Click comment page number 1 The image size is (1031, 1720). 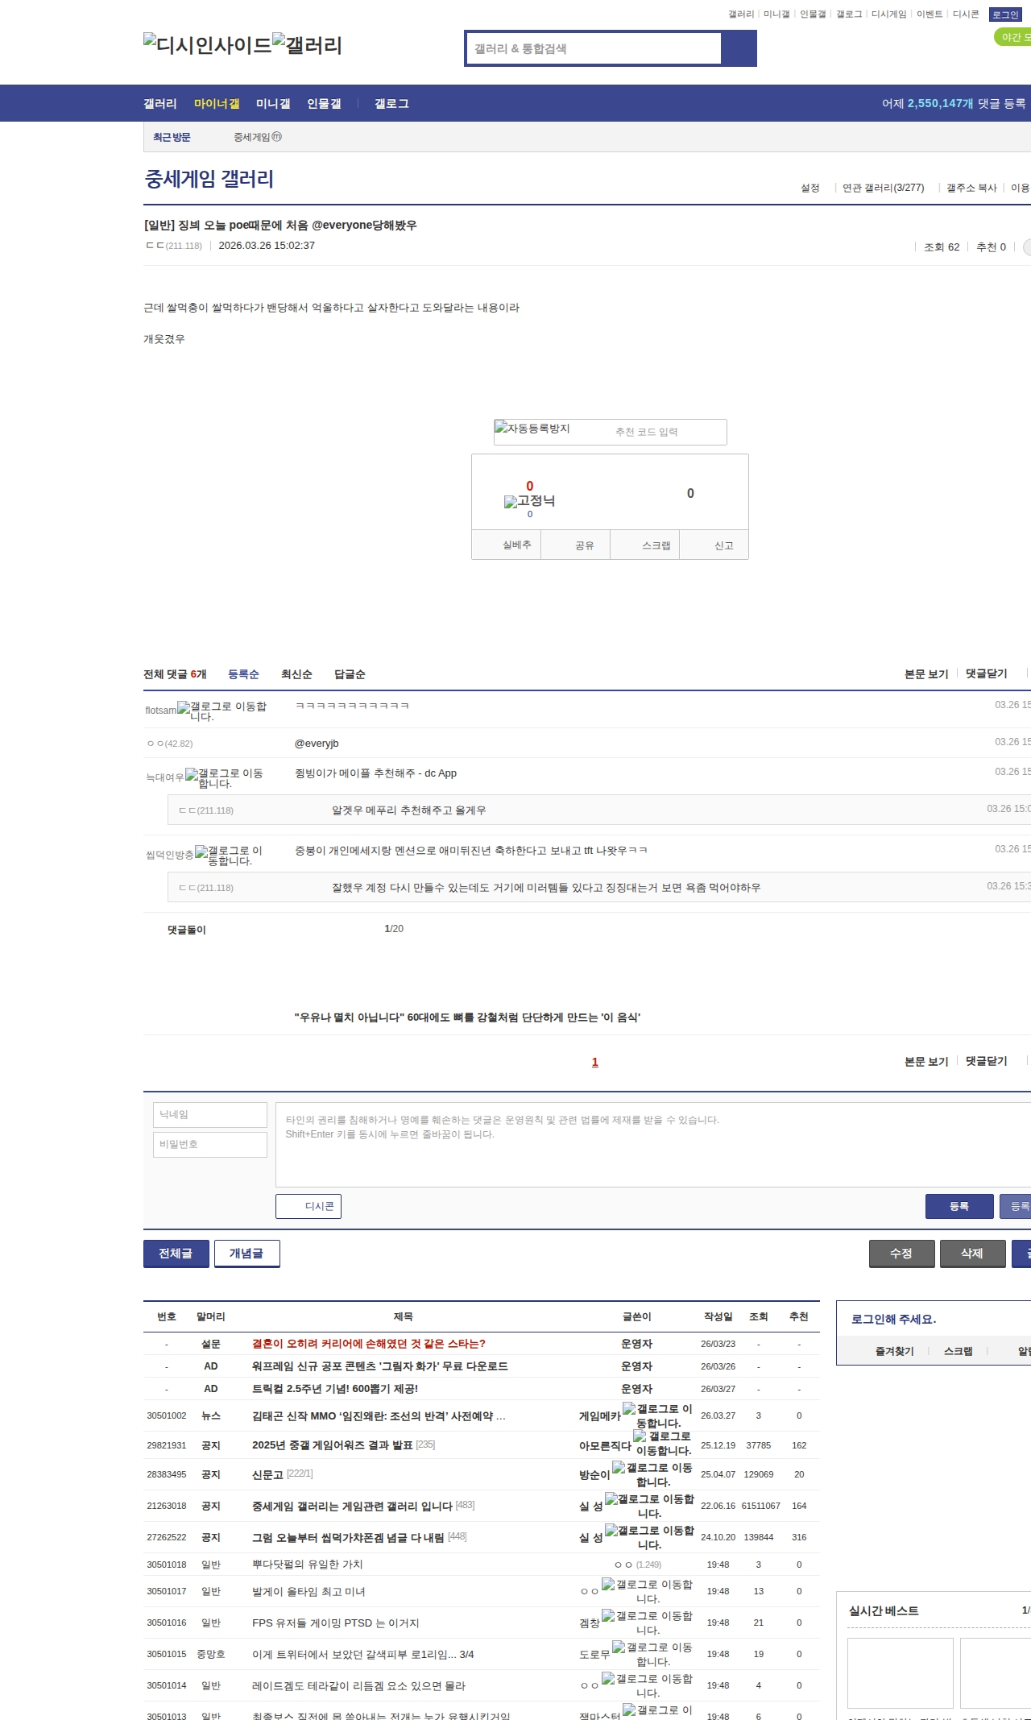click(594, 1062)
